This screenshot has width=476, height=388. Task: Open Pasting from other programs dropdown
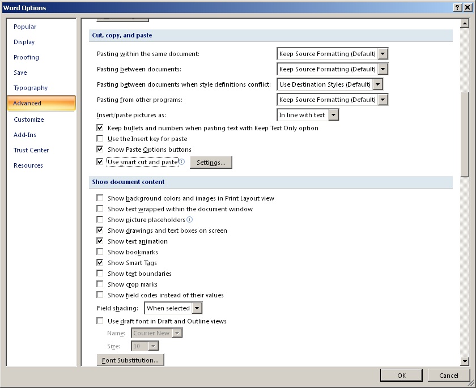(383, 100)
